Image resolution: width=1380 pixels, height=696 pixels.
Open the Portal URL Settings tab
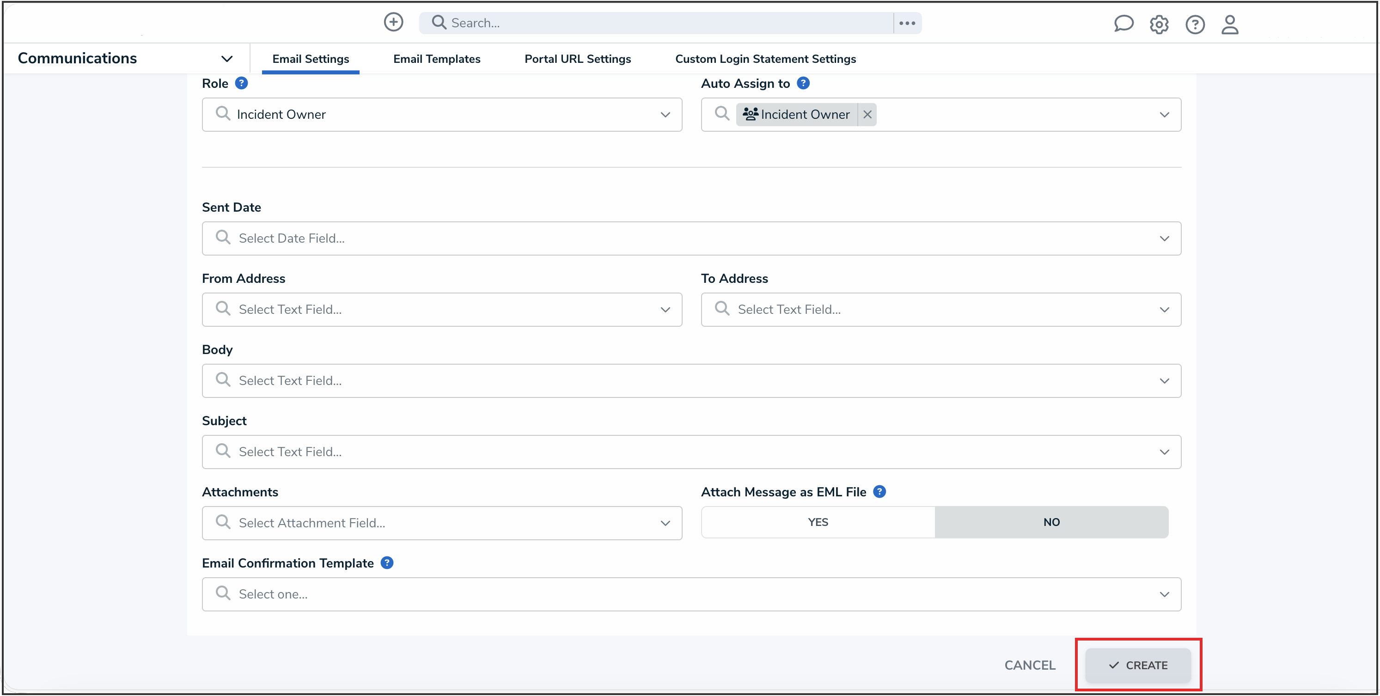577,59
